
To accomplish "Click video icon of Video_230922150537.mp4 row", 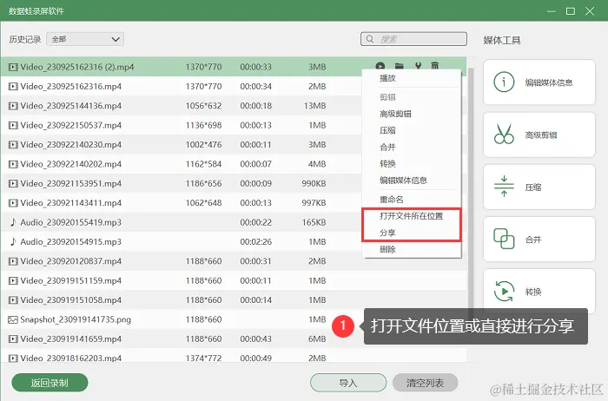I will pos(13,125).
